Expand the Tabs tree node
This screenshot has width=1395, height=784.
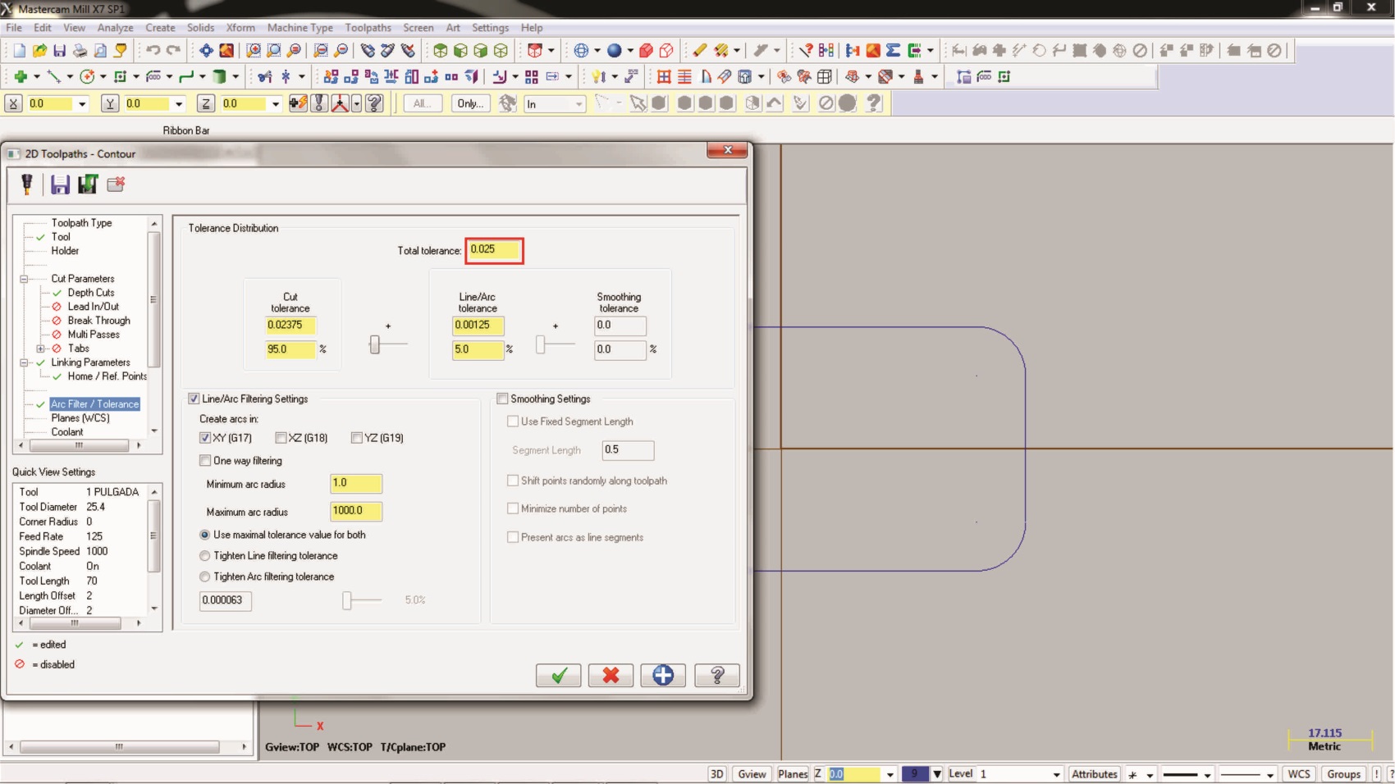[40, 349]
